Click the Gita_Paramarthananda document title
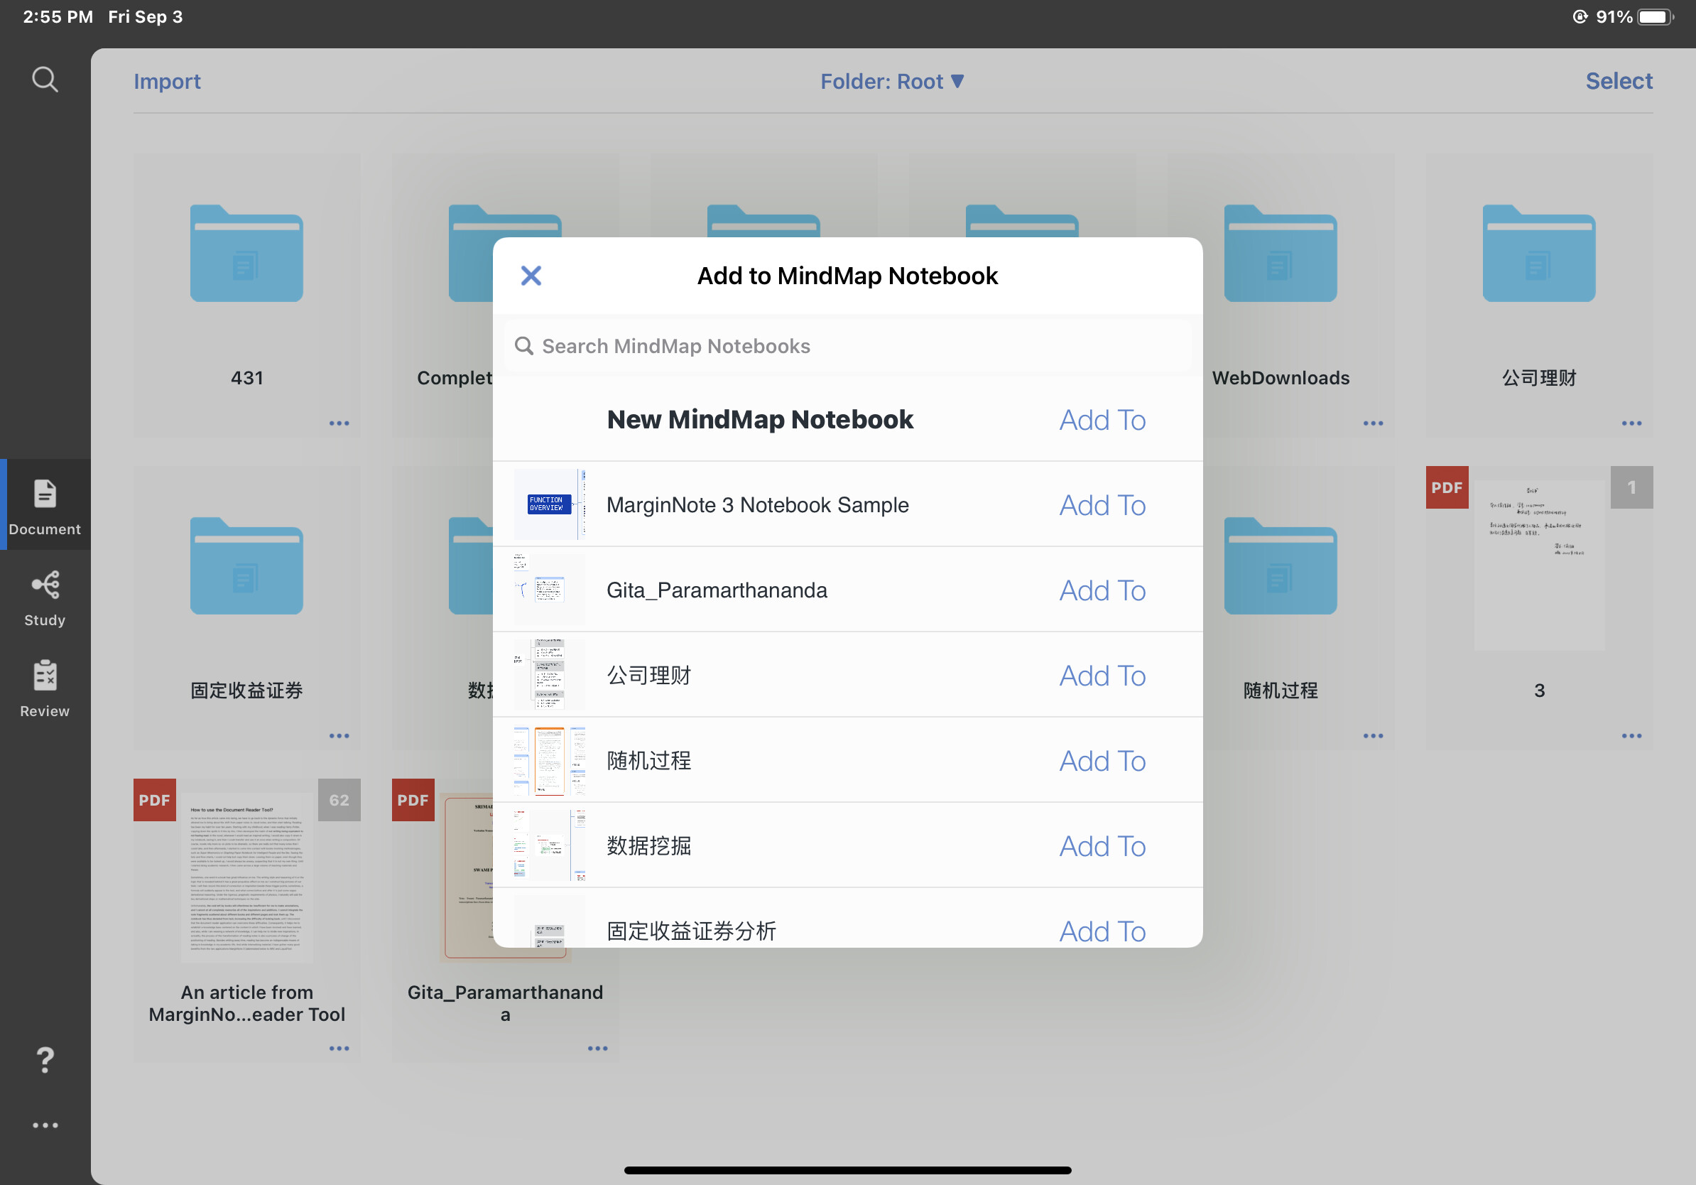The height and width of the screenshot is (1185, 1696). (x=505, y=1003)
